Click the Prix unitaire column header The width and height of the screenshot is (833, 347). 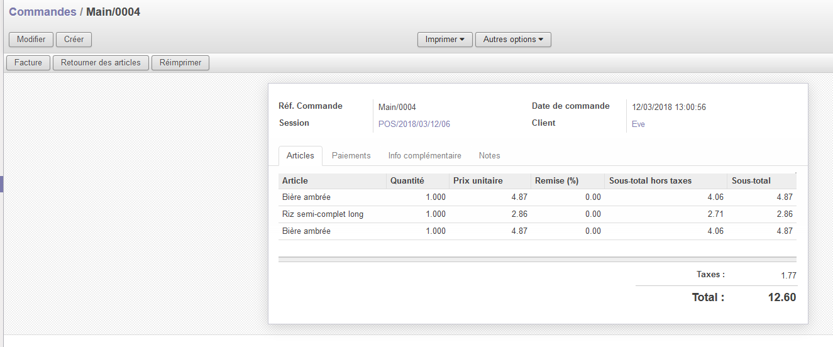click(477, 181)
